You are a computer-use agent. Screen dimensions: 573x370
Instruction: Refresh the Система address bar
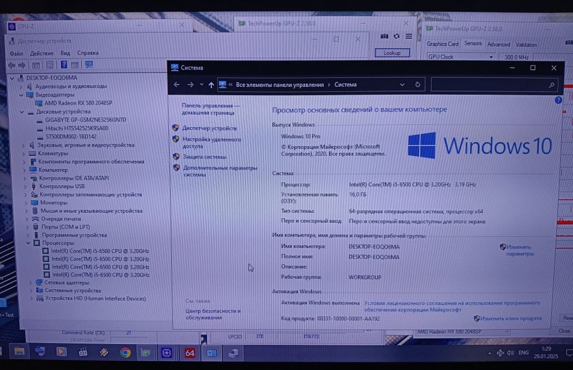(418, 84)
